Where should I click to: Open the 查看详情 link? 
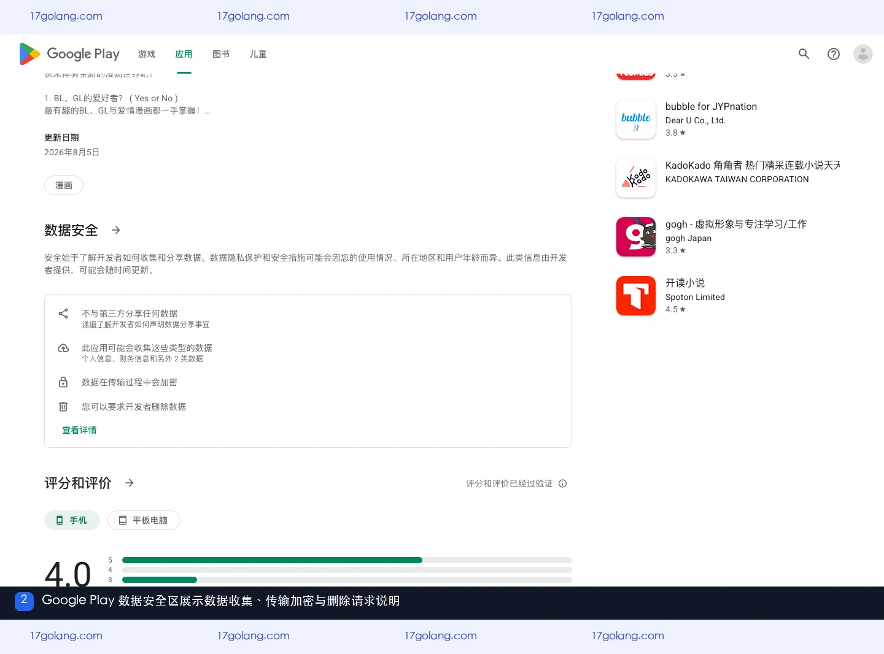(x=79, y=430)
